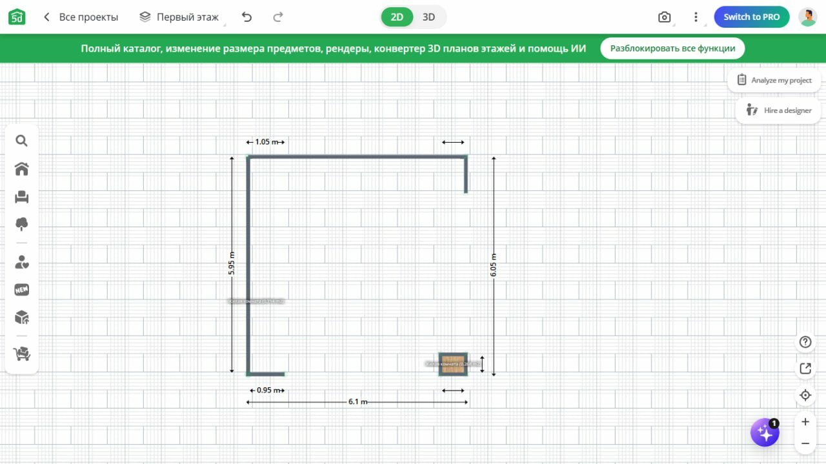
Task: Click the Switch to PRO button
Action: (x=752, y=17)
